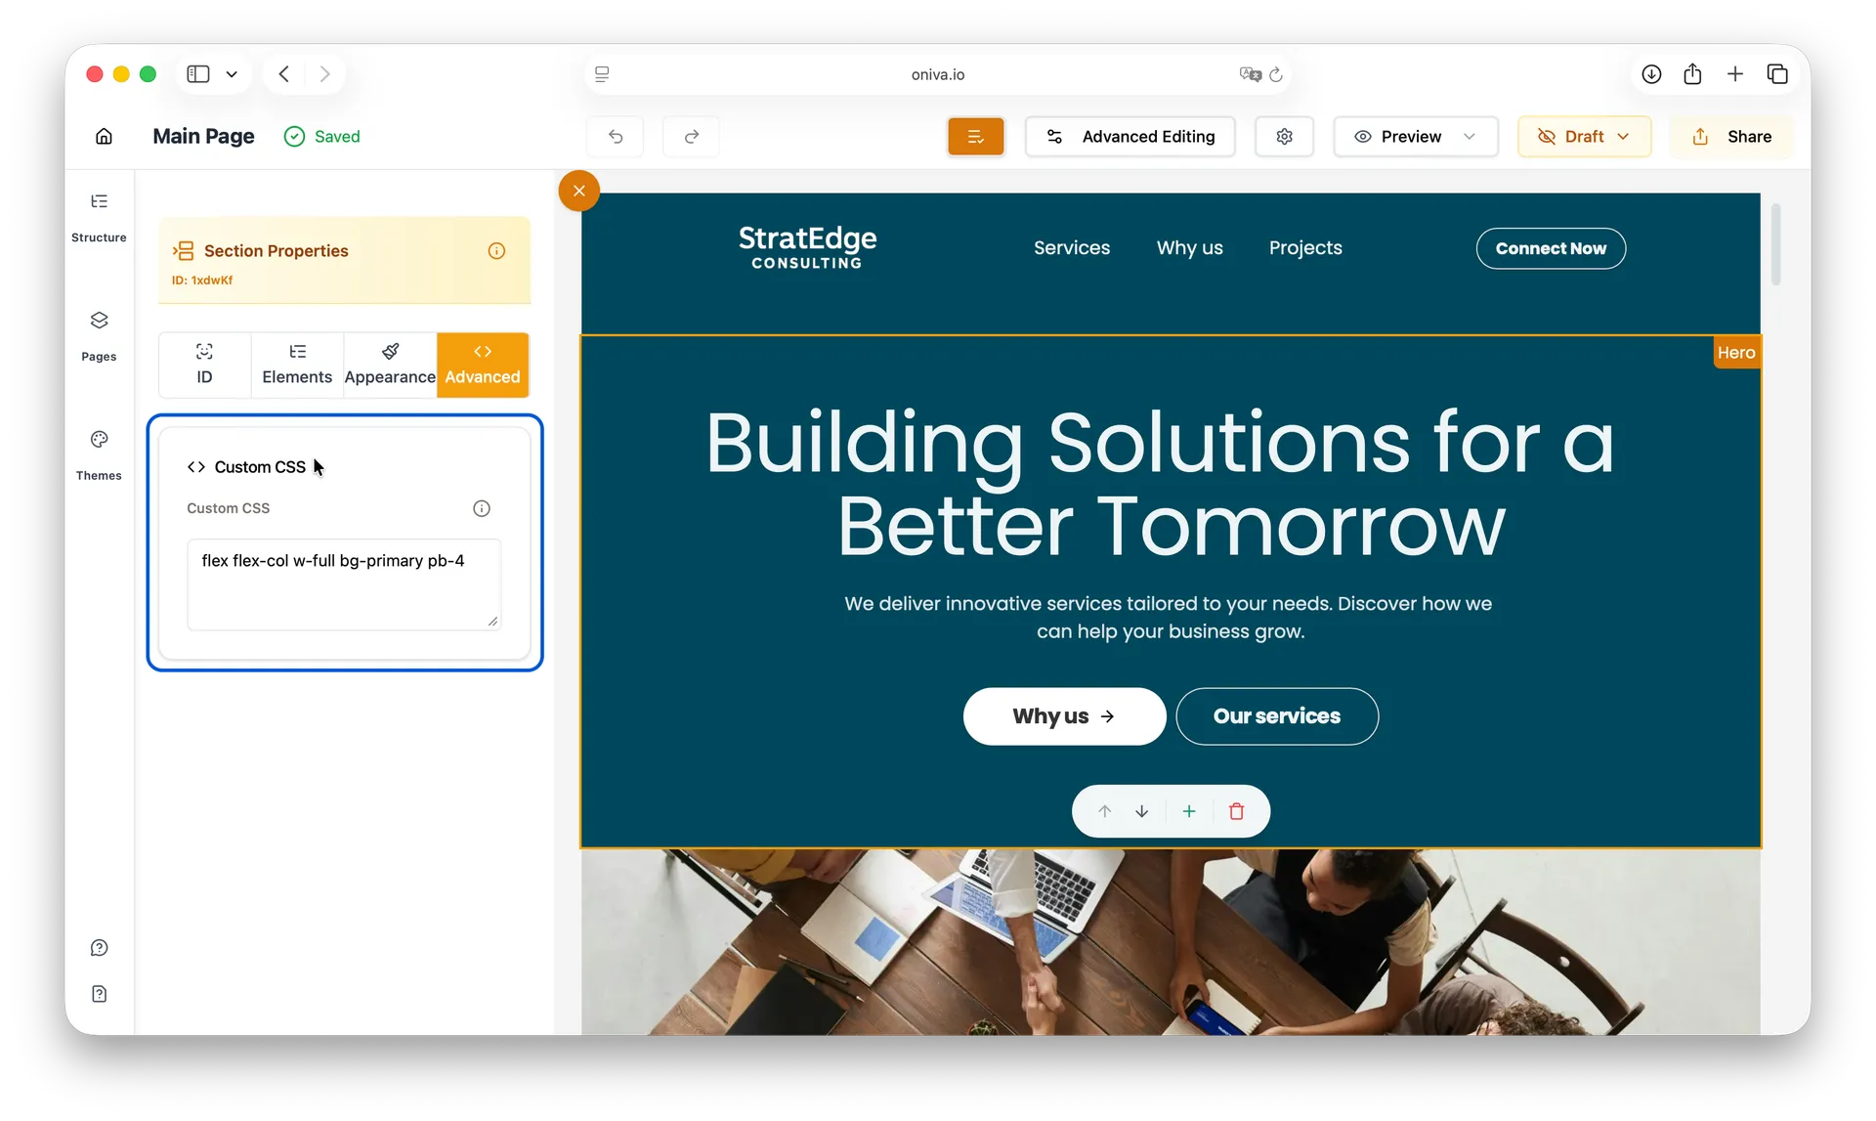Open the settings gear in the top toolbar
This screenshot has height=1121, width=1876.
(1284, 137)
